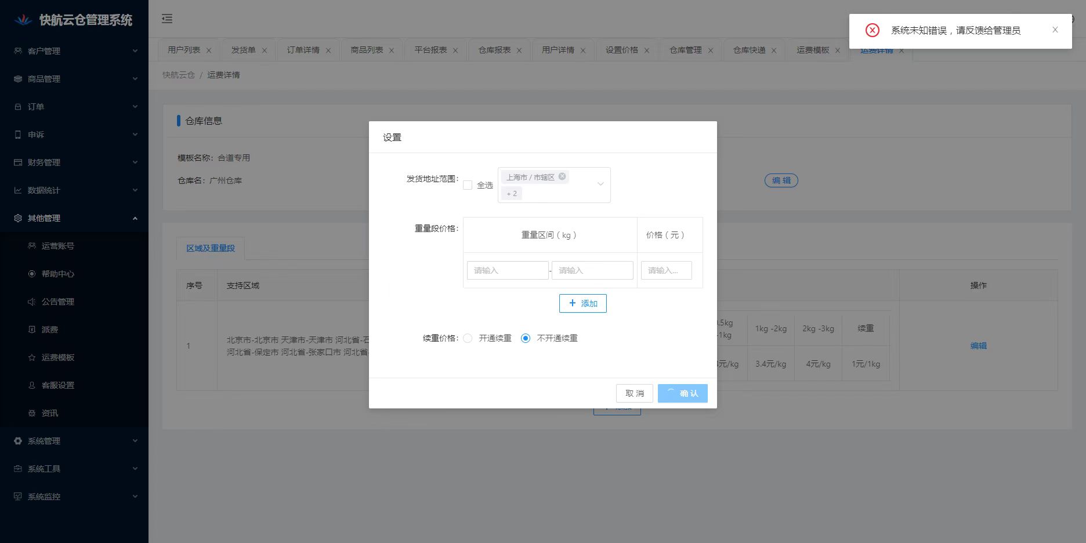
Task: Click the weight range end input
Action: [x=592, y=270]
